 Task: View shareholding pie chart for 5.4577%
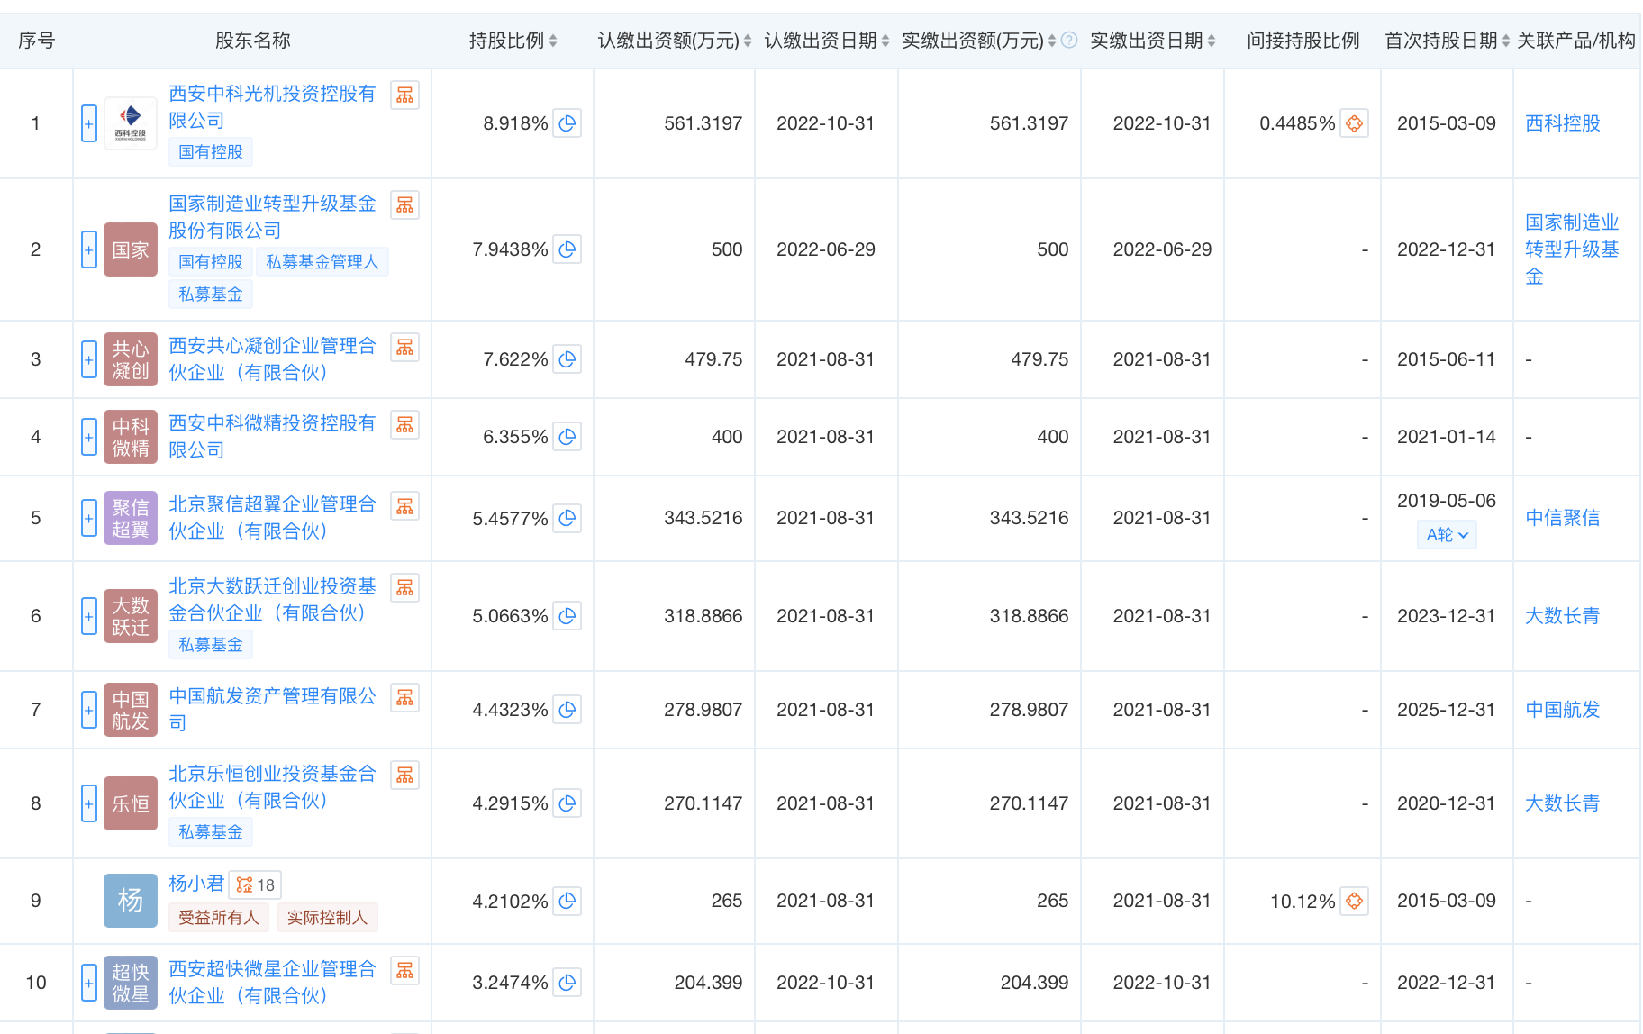[x=567, y=518]
